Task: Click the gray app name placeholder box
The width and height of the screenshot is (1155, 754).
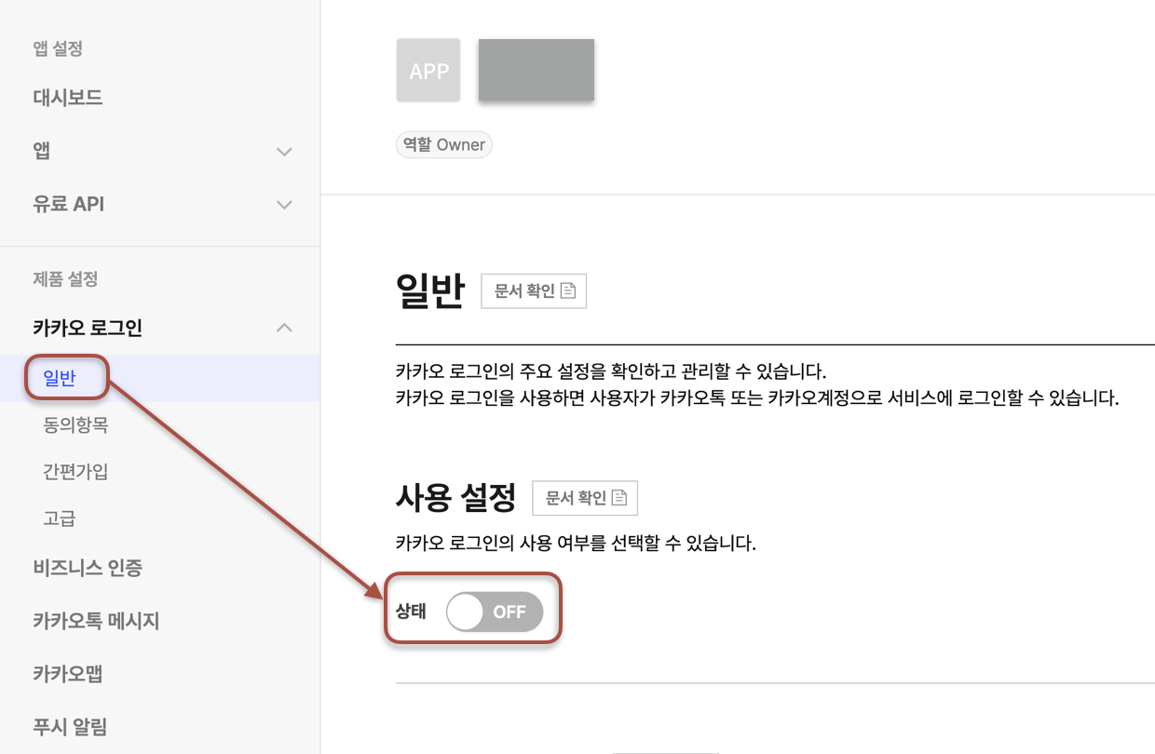Action: pyautogui.click(x=537, y=70)
